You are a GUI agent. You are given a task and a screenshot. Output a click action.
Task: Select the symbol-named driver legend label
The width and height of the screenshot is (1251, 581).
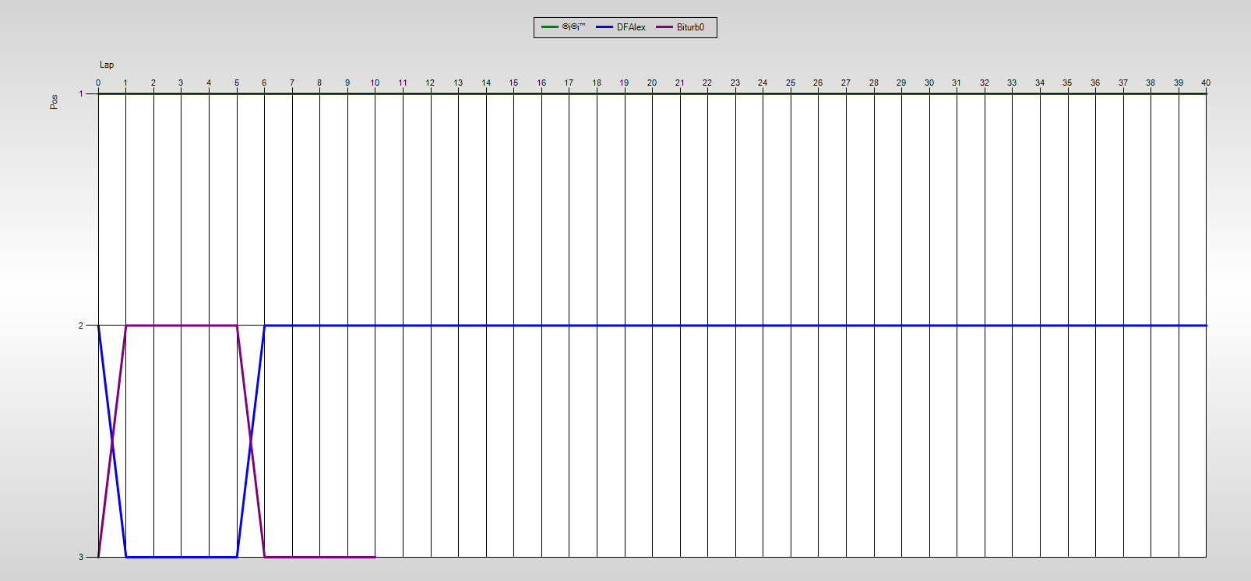click(x=573, y=26)
